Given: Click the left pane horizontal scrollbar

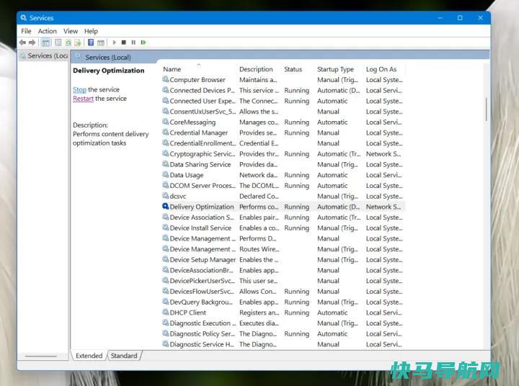Looking at the screenshot, I should click(x=40, y=356).
